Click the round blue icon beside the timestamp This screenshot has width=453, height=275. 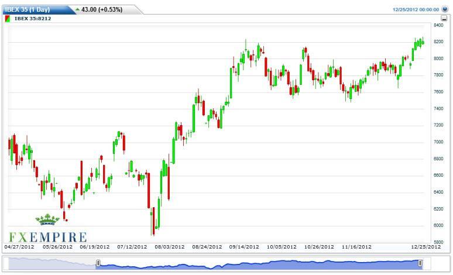(x=446, y=9)
